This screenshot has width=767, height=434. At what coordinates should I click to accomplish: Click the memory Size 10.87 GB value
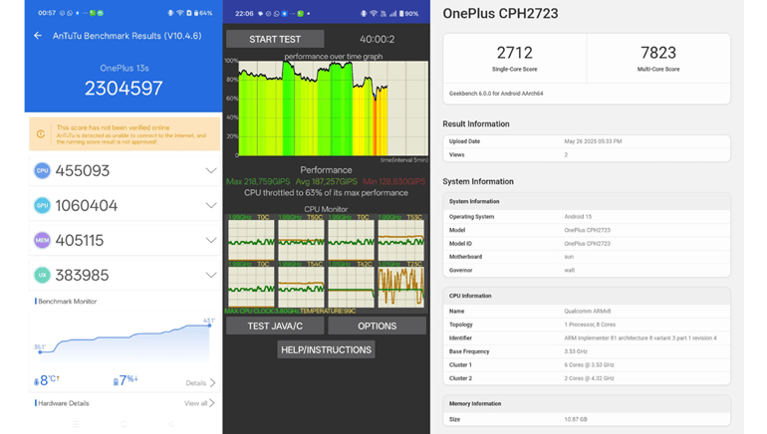click(x=576, y=419)
